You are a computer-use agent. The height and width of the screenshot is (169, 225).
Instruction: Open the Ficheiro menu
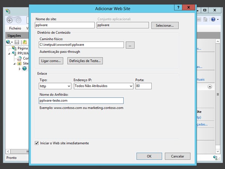15,28
